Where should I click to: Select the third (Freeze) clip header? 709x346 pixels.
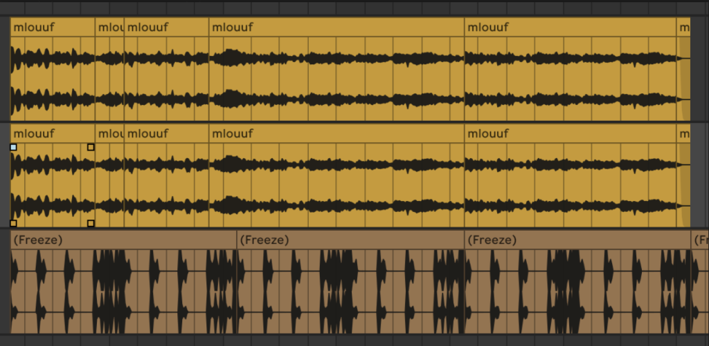click(577, 240)
